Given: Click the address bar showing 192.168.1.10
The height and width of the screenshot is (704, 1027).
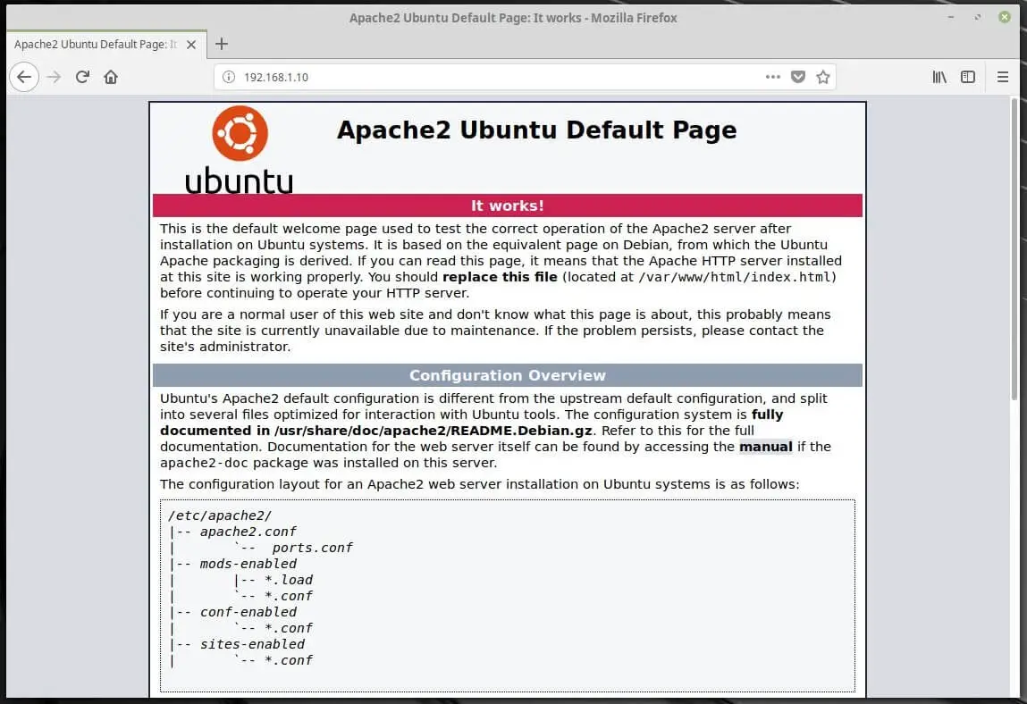Looking at the screenshot, I should [524, 77].
